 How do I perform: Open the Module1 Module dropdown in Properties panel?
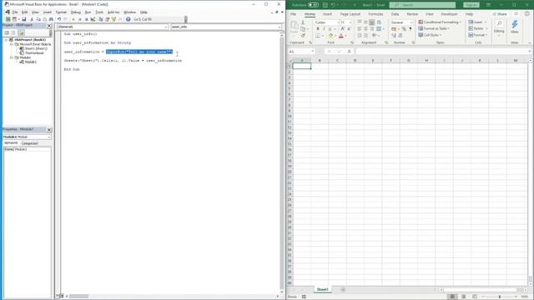48,137
